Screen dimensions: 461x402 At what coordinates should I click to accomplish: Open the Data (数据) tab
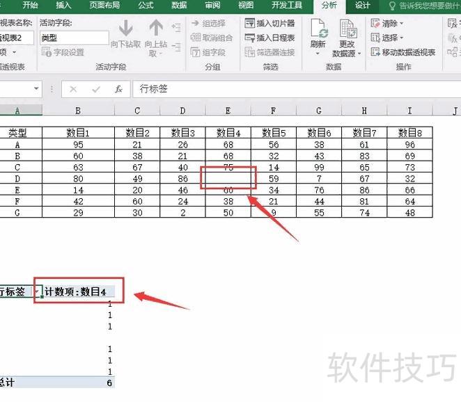coord(179,6)
